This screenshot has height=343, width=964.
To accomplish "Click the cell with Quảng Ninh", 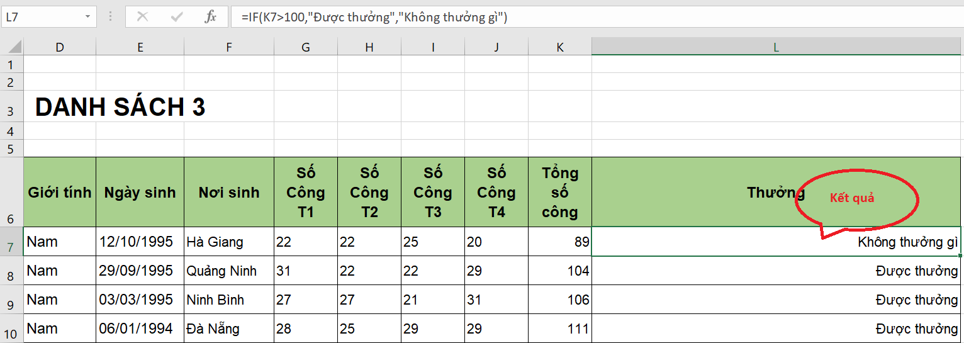I will (229, 271).
